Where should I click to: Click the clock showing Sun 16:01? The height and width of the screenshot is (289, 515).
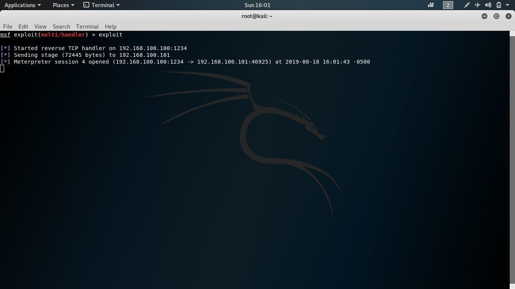point(257,5)
